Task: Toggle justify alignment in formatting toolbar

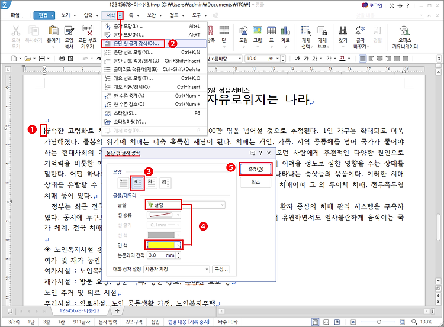Action: tap(362, 59)
